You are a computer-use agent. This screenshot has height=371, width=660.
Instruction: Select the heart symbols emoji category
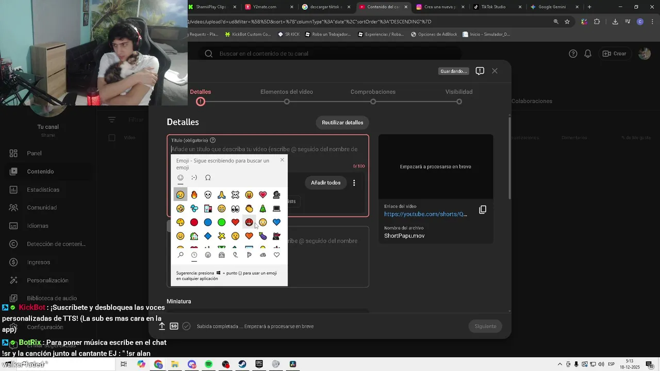277,255
